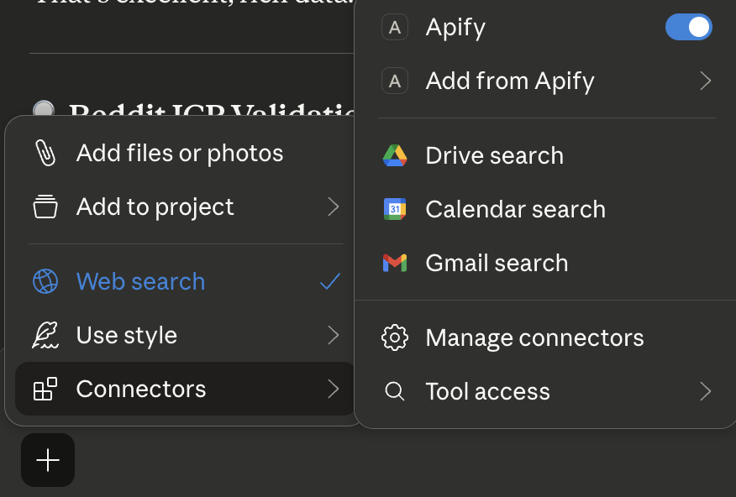736x497 pixels.
Task: Select the Web search menu item
Action: click(184, 281)
